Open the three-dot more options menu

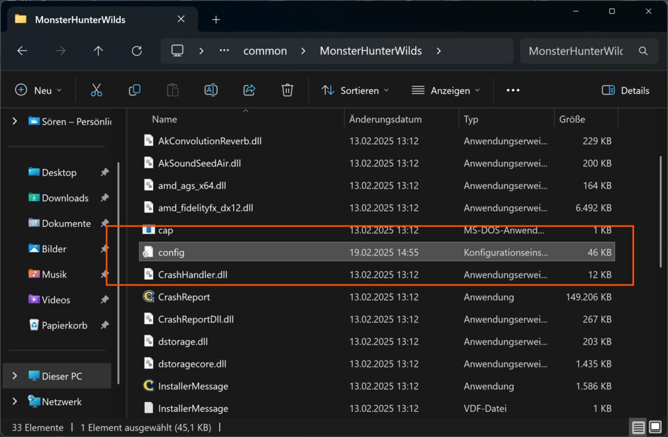coord(513,90)
